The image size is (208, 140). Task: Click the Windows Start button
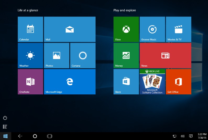(6, 136)
